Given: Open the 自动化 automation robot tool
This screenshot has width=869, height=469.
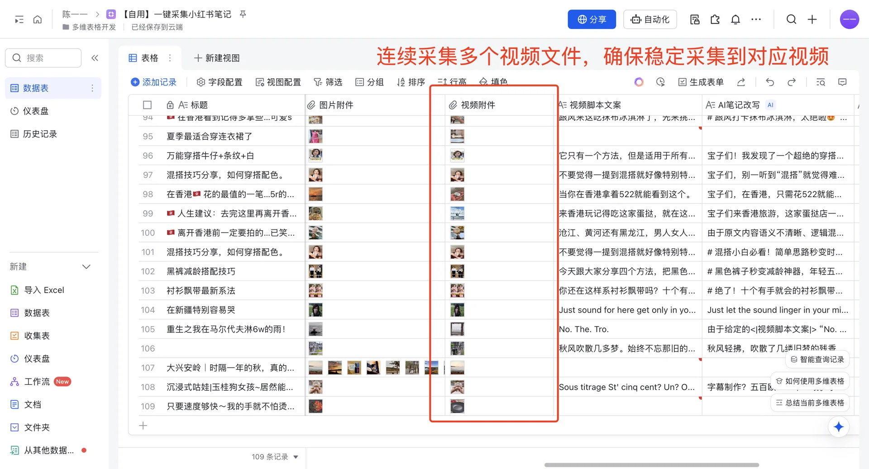Looking at the screenshot, I should point(650,19).
